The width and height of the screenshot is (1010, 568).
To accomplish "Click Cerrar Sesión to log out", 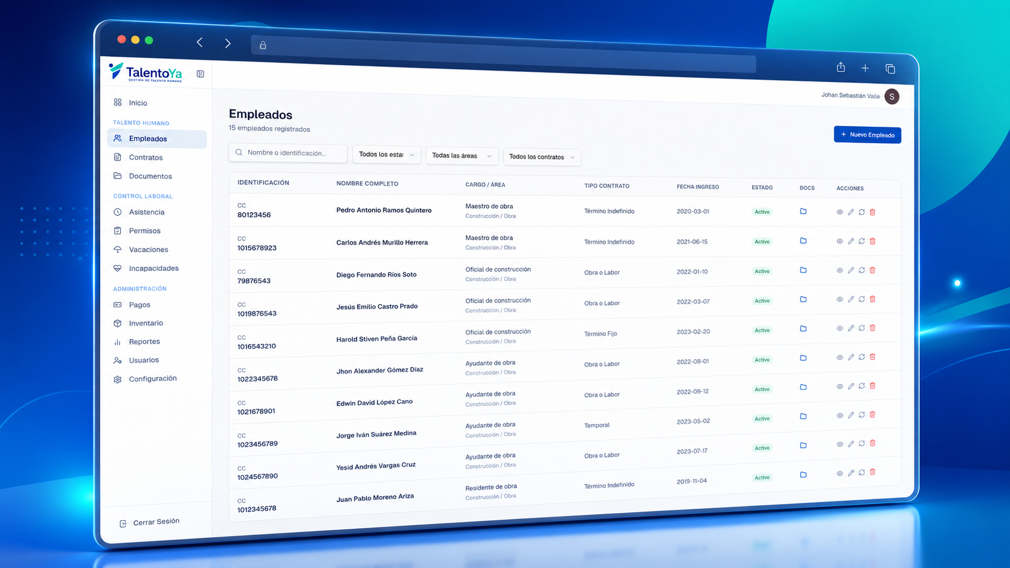I will pyautogui.click(x=150, y=522).
